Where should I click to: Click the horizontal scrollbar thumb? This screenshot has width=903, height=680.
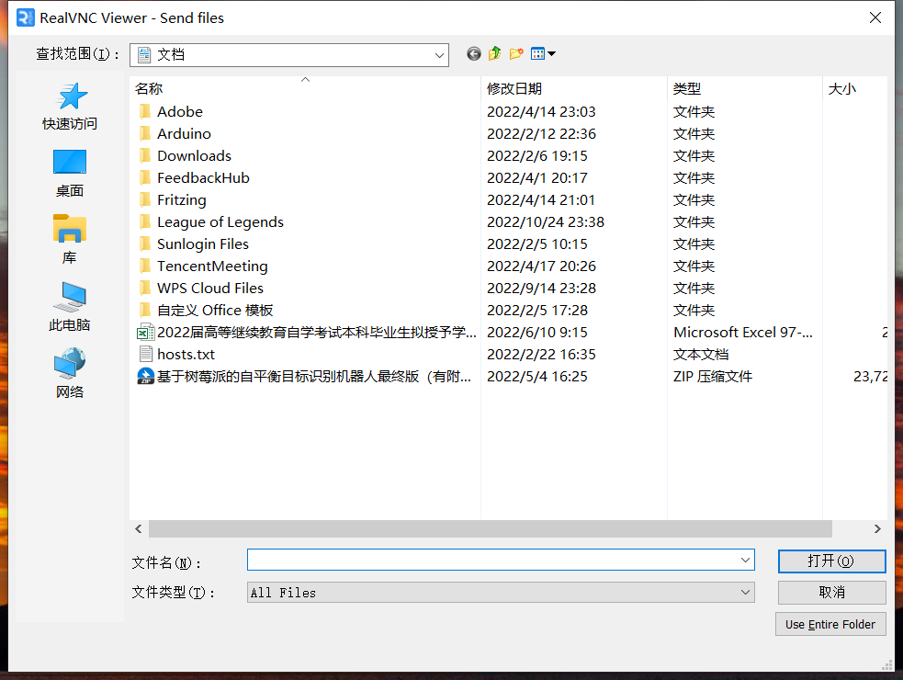click(491, 529)
